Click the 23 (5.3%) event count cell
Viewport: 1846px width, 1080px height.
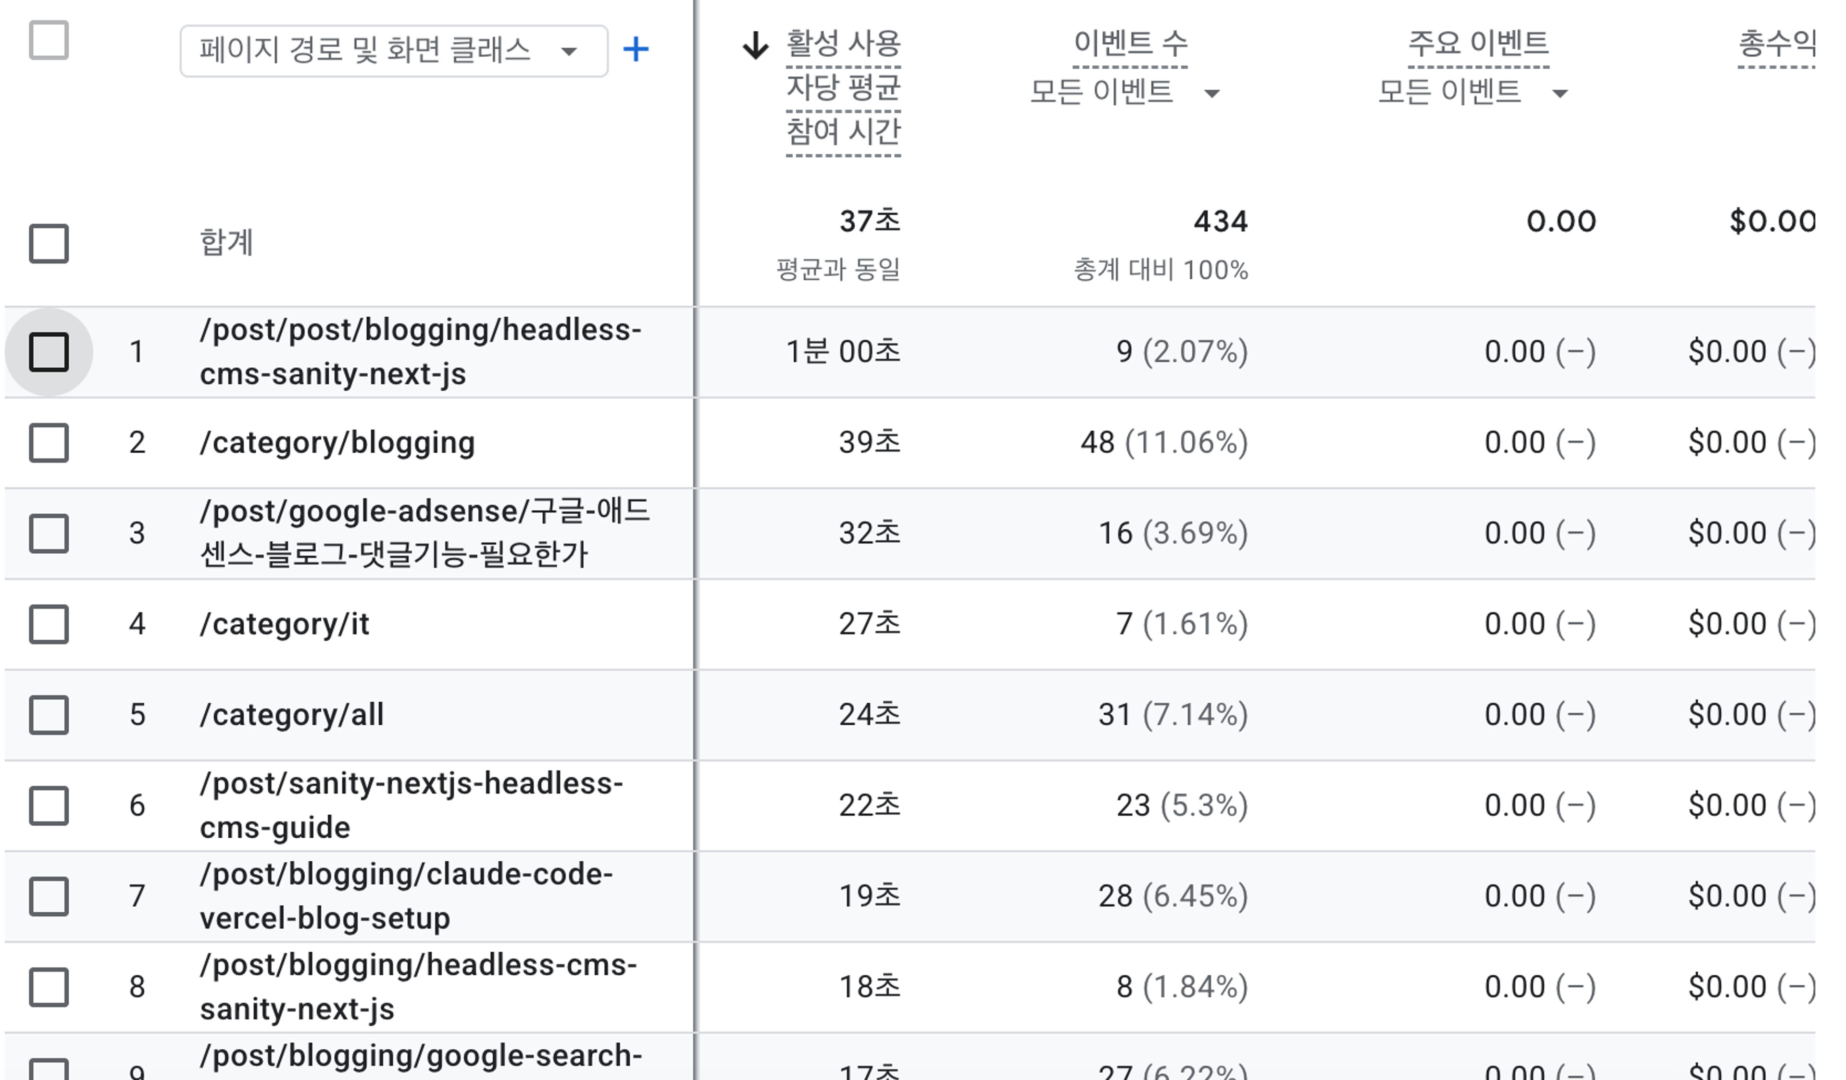pyautogui.click(x=1182, y=806)
